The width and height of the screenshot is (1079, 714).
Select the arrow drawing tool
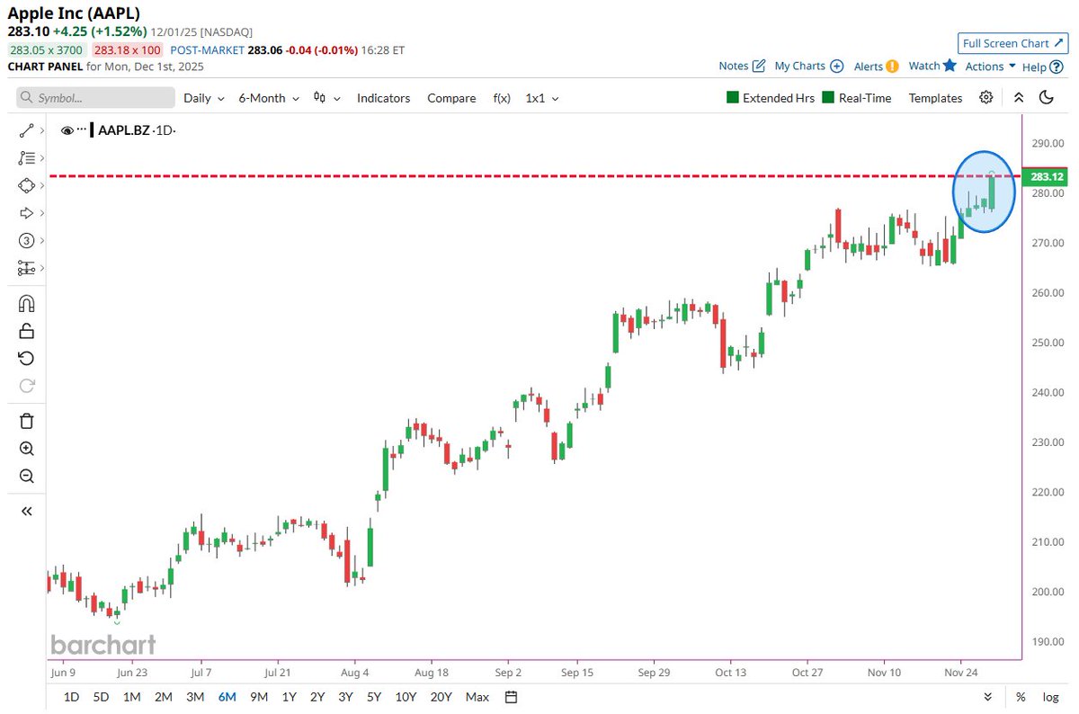[26, 213]
